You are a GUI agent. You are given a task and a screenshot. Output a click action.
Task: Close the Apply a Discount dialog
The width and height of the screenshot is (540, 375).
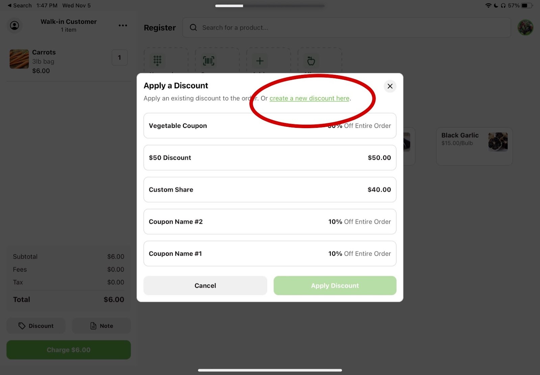[390, 86]
